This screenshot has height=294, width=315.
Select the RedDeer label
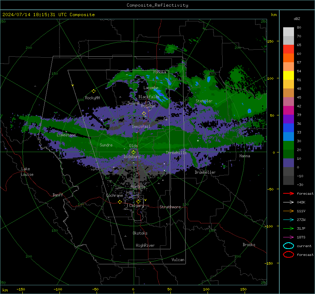(148, 106)
